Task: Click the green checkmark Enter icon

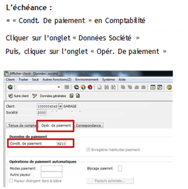Action: click(x=10, y=87)
